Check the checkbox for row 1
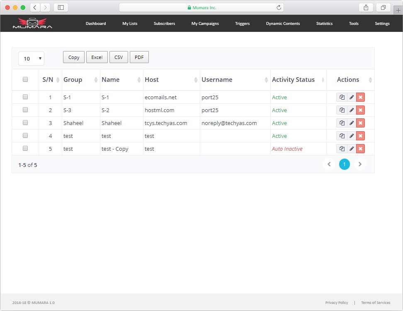The image size is (403, 311). [25, 97]
